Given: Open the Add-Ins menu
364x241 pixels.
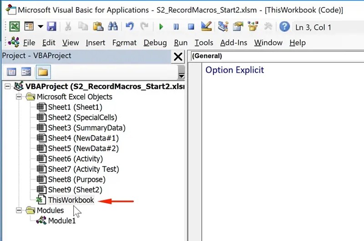Looking at the screenshot, I should (233, 43).
